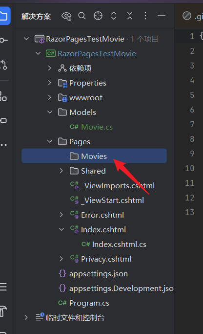The height and width of the screenshot is (334, 203).
Task: Open the commit tool window icon
Action: [x=3, y=40]
